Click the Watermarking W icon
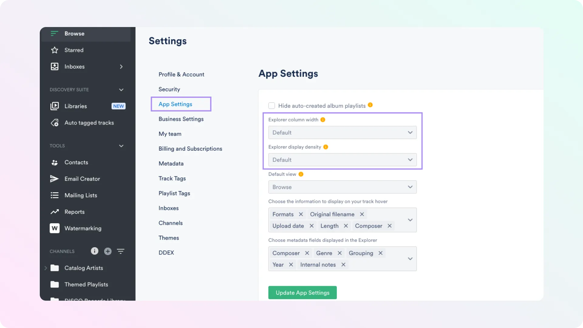 tap(55, 228)
